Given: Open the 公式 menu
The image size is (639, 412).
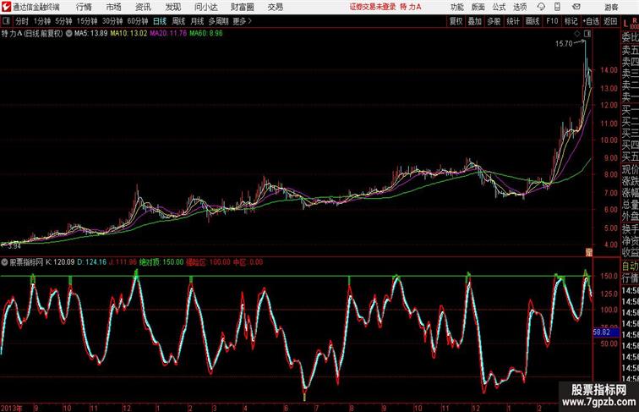Looking at the screenshot, I should [499, 7].
